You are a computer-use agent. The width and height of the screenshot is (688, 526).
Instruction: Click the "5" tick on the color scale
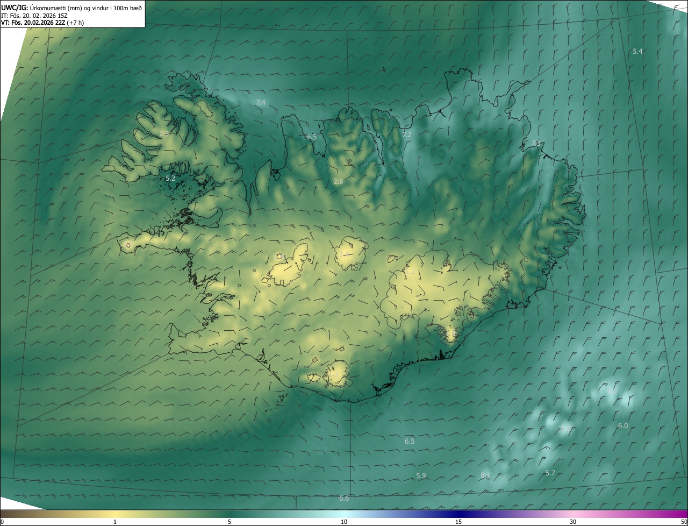coord(230,522)
